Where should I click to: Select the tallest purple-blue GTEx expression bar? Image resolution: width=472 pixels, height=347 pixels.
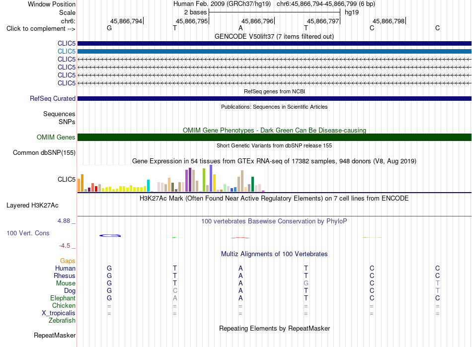pyautogui.click(x=211, y=178)
